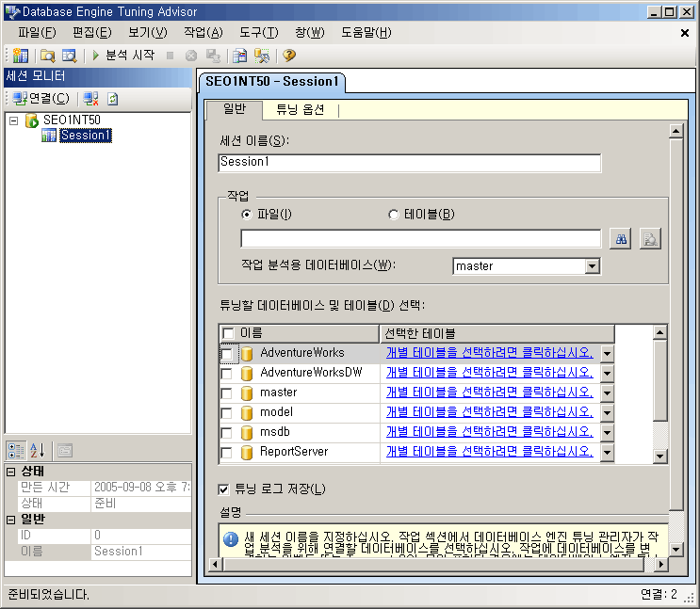This screenshot has height=609, width=700.
Task: Click the open file folder toolbar icon
Action: (x=47, y=56)
